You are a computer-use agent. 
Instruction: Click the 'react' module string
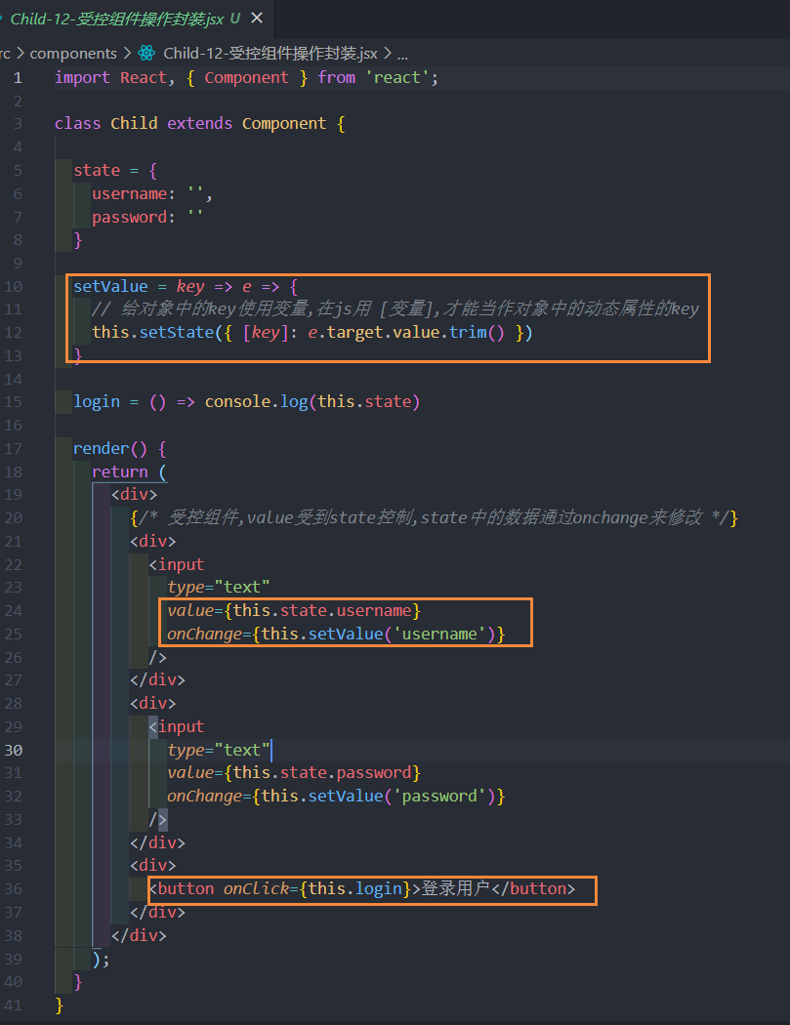pyautogui.click(x=397, y=78)
